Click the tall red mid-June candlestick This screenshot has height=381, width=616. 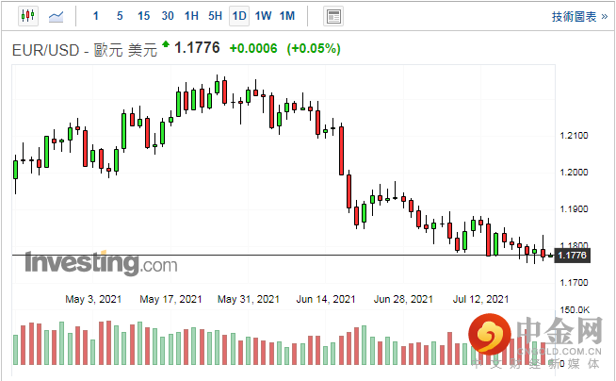tap(340, 149)
